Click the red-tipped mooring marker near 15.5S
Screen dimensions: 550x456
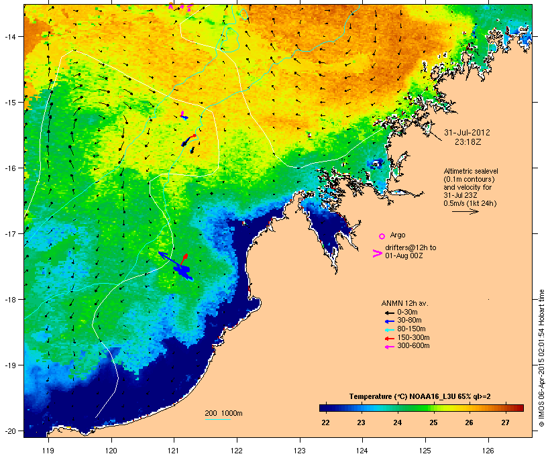pyautogui.click(x=189, y=139)
